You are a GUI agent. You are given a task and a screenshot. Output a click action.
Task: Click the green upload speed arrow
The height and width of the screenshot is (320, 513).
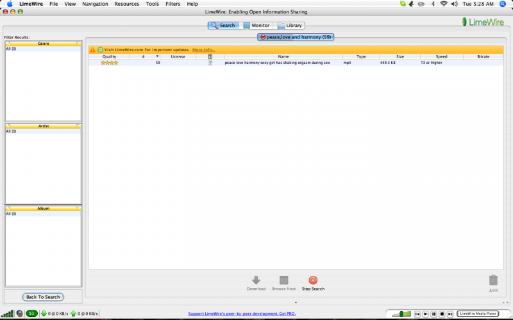(x=73, y=314)
